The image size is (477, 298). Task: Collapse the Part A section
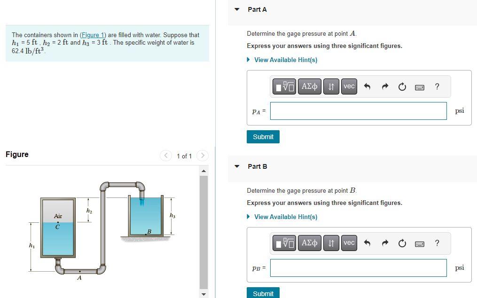[x=237, y=9]
